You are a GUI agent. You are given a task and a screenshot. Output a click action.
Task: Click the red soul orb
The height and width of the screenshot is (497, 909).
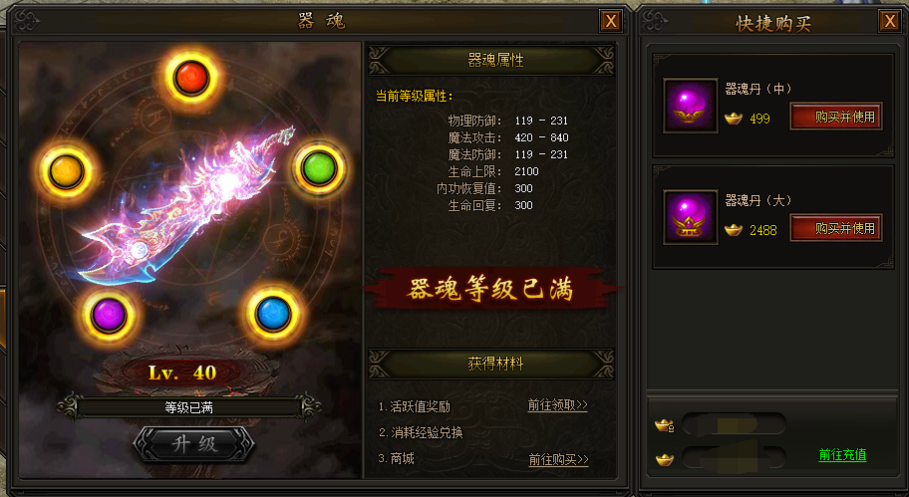pyautogui.click(x=191, y=79)
